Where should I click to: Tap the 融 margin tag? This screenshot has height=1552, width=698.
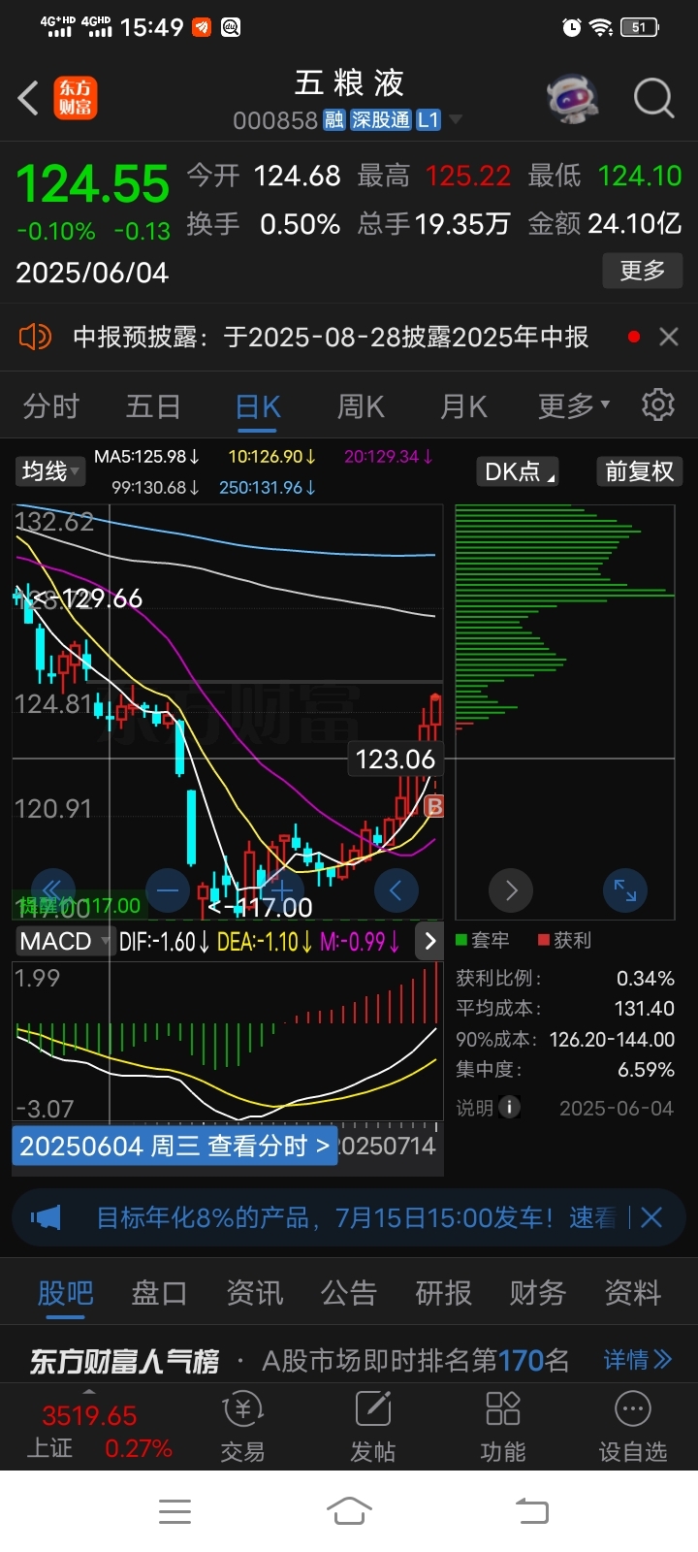334,120
